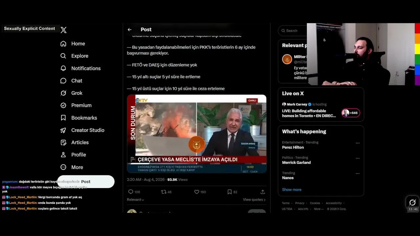Image resolution: width=420 pixels, height=236 pixels.
Task: Open Grok from the sidebar icon
Action: point(63,93)
